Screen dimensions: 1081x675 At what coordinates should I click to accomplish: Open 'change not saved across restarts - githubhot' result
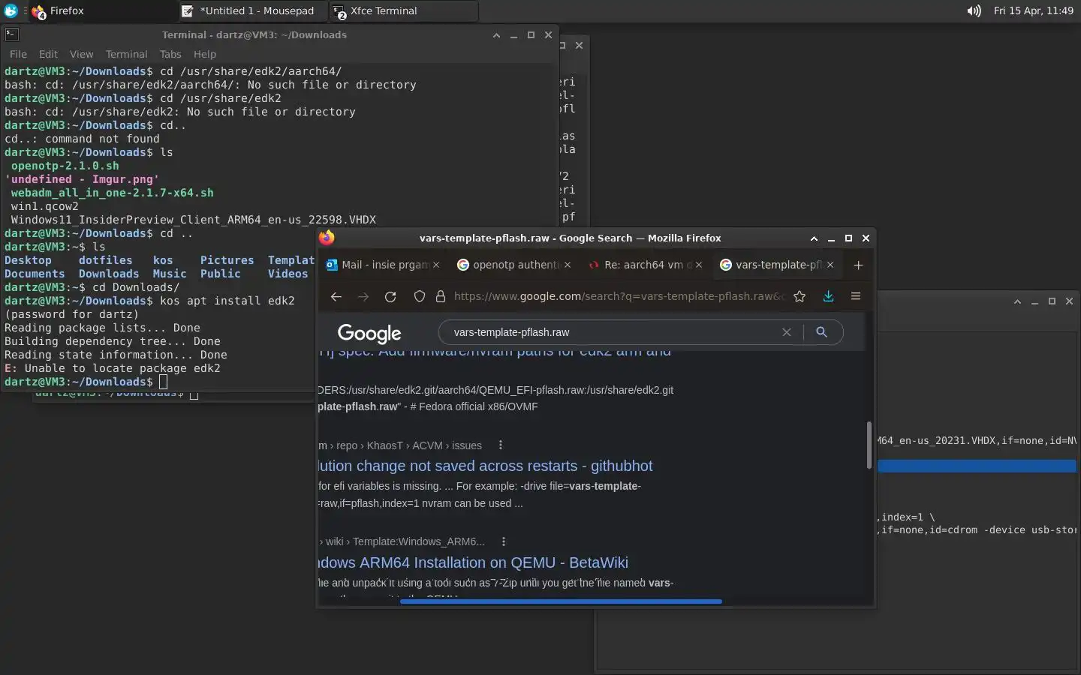486,466
